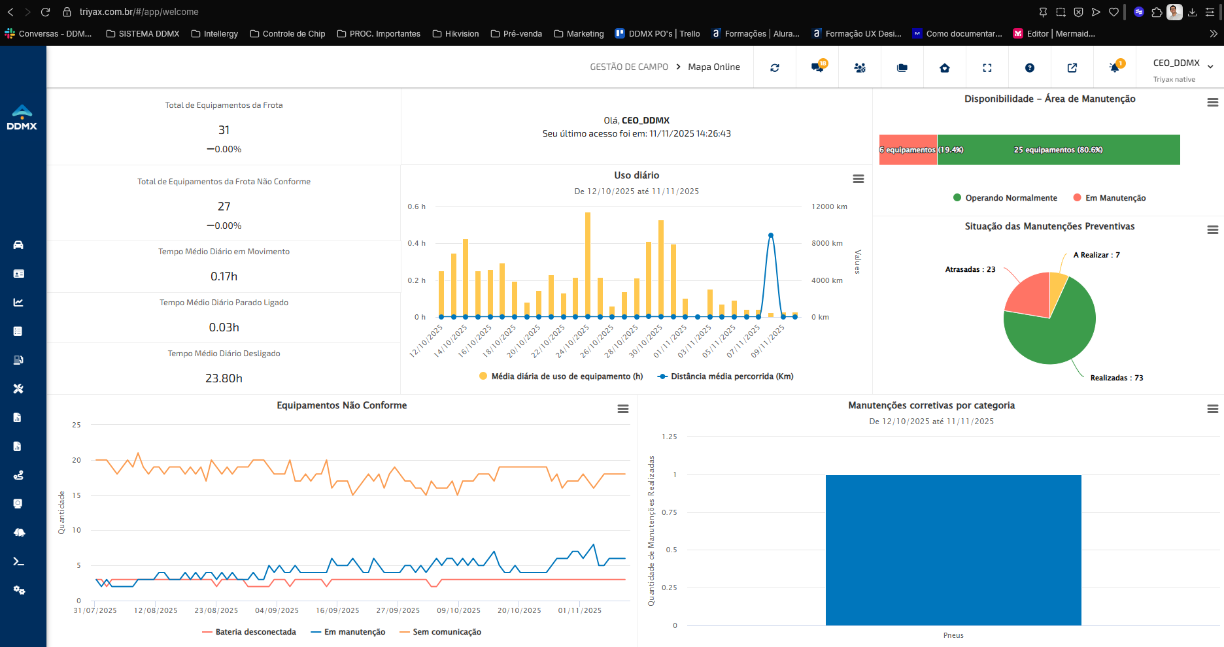Screen dimensions: 1224x647
Task: Open Disponibilidade chart hamburger menu
Action: click(1212, 103)
